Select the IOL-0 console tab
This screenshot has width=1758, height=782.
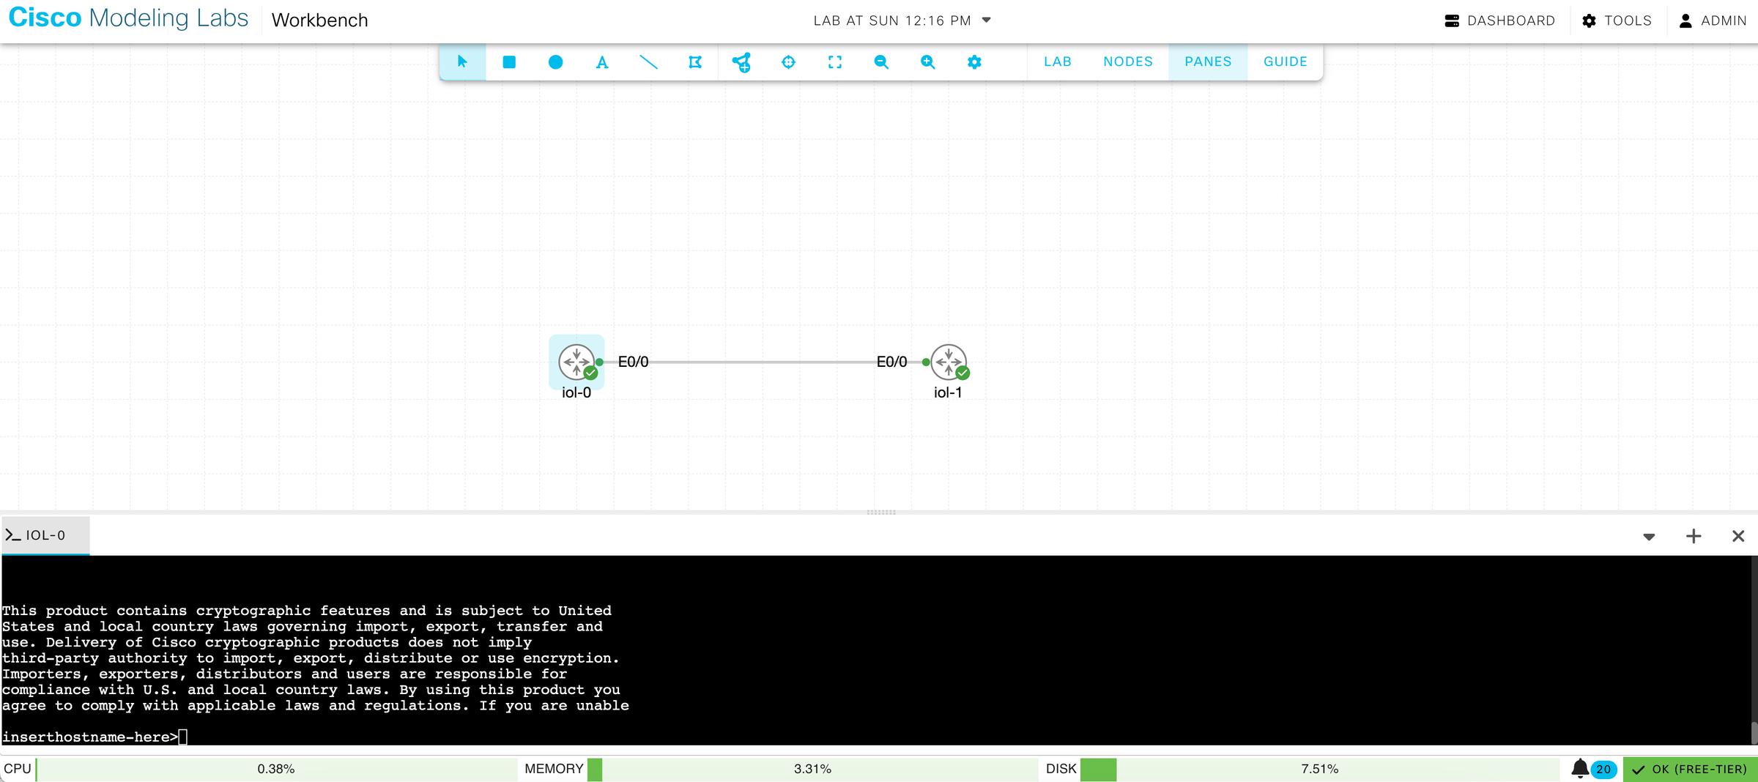[x=45, y=535]
